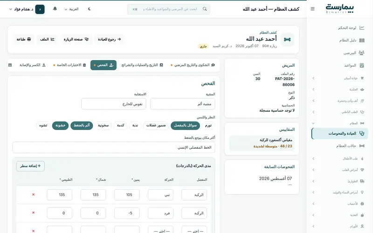This screenshot has height=233, width=373.
Task: Click the child icon for طب الأطفال
Action: click(x=362, y=158)
